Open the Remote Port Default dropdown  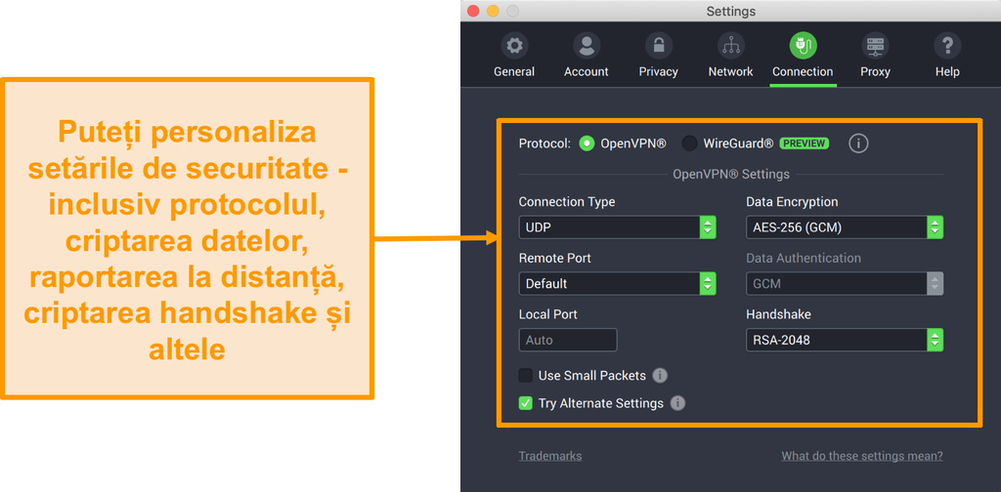618,284
